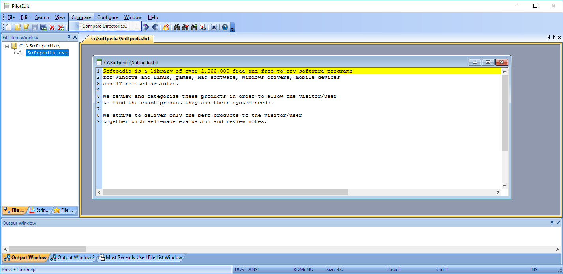563x274 pixels.
Task: Open the Search menu
Action: pos(42,17)
